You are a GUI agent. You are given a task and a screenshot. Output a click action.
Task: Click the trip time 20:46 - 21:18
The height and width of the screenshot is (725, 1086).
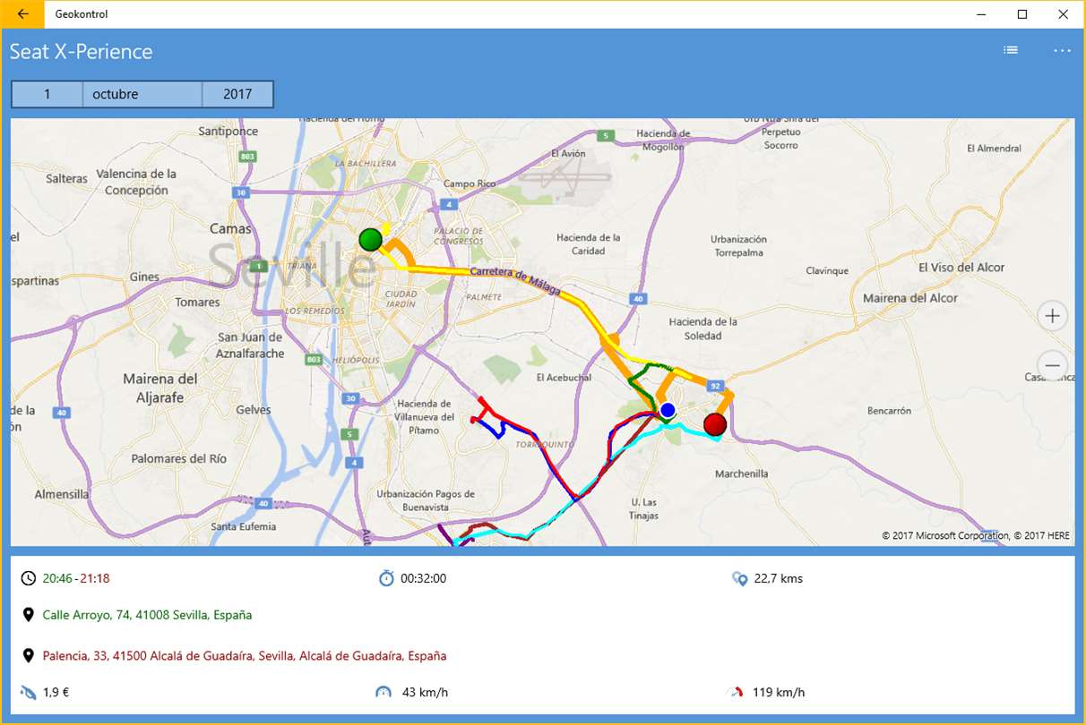(76, 578)
